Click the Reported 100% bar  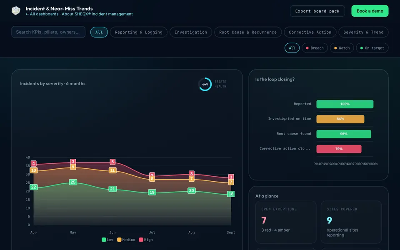(x=345, y=104)
